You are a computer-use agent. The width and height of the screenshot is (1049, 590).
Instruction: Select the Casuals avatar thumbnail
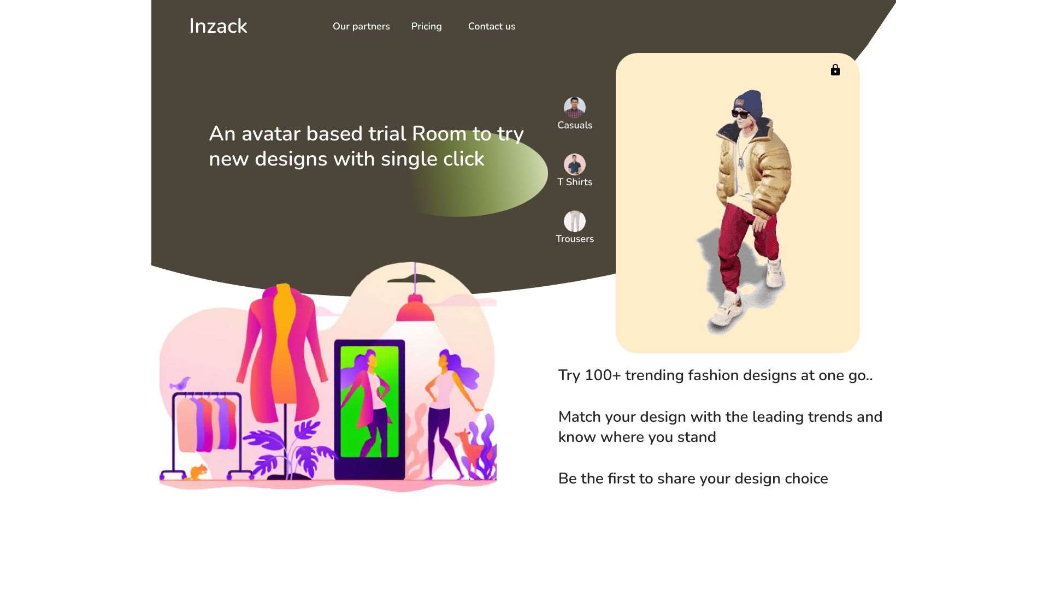pyautogui.click(x=574, y=108)
